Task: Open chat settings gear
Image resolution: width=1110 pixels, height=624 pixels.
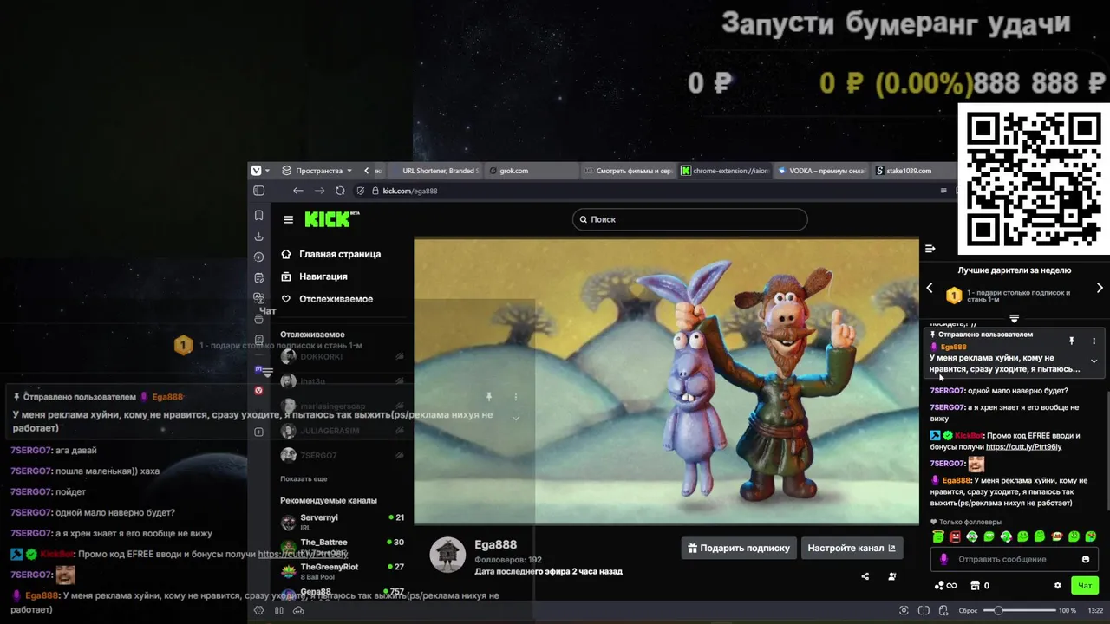Action: tap(1057, 586)
